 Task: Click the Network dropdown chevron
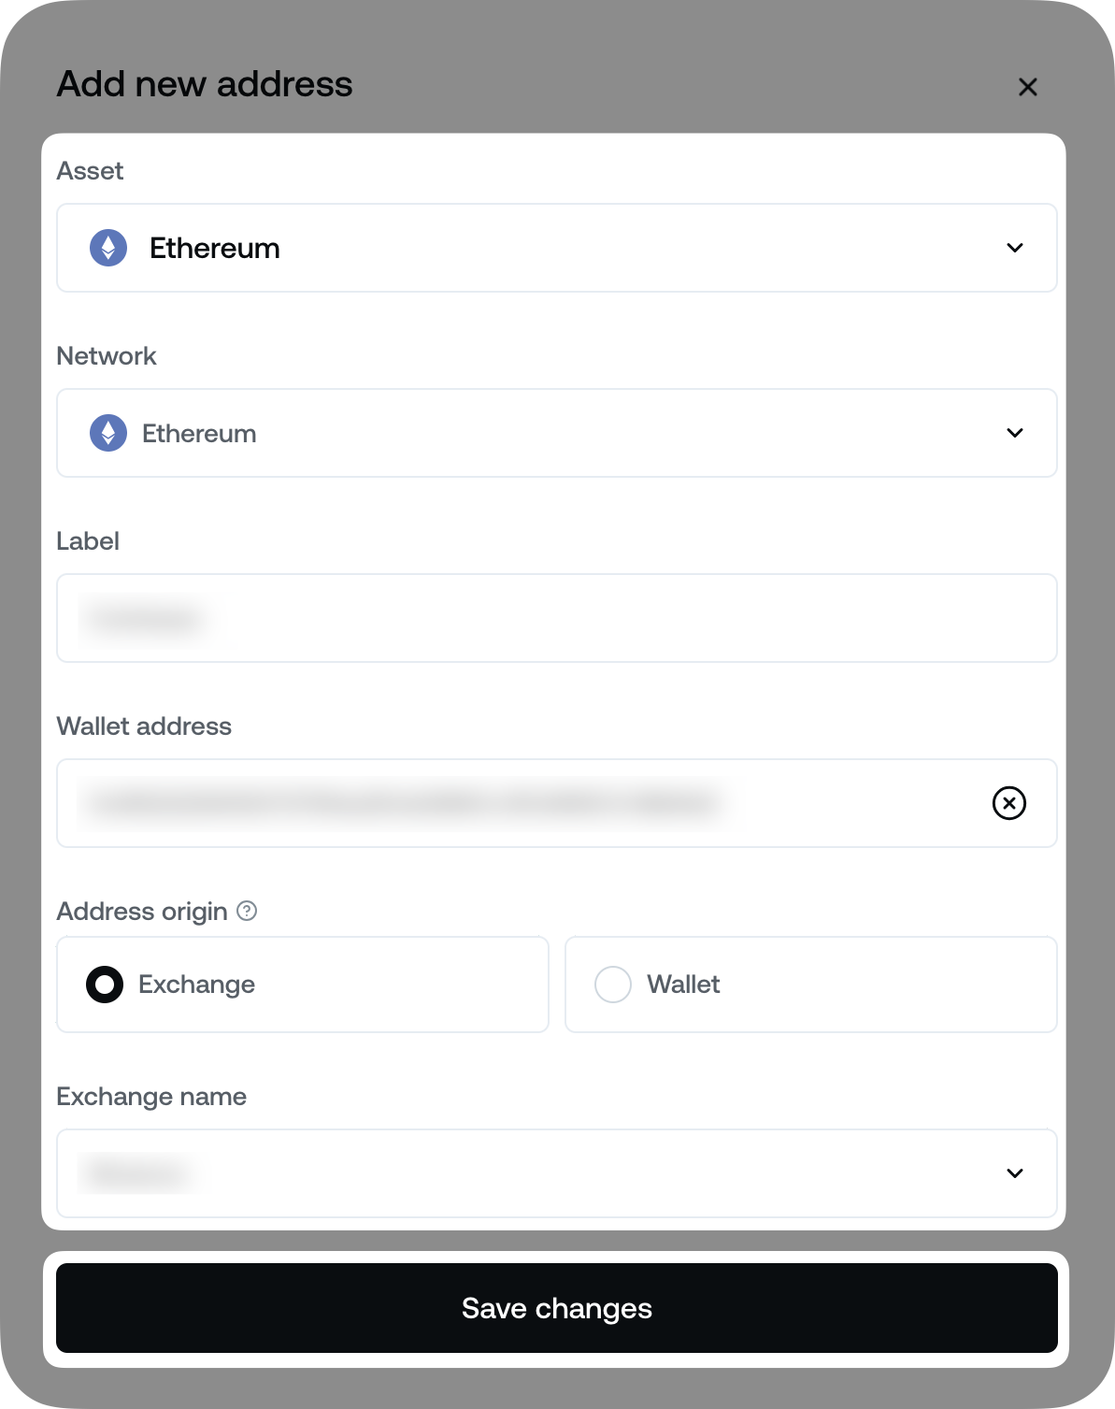(1015, 433)
